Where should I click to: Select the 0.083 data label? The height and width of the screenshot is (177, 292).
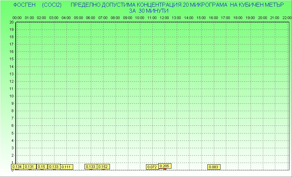214,167
